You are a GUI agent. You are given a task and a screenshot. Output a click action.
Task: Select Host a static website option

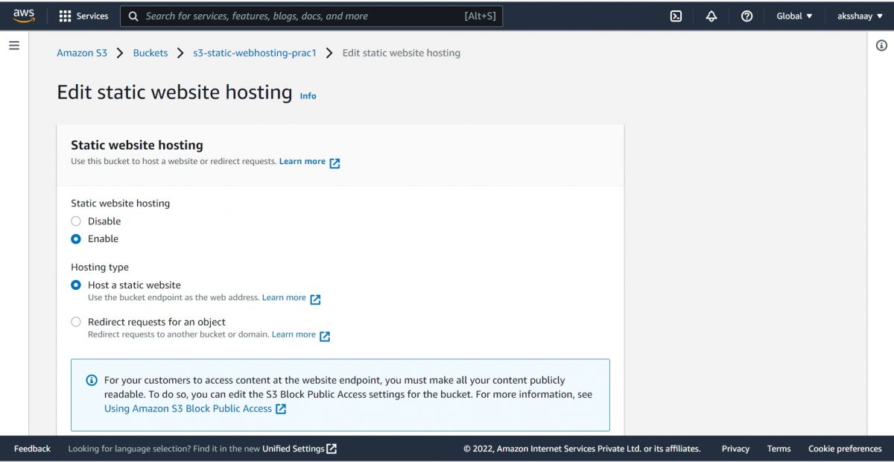click(x=75, y=285)
